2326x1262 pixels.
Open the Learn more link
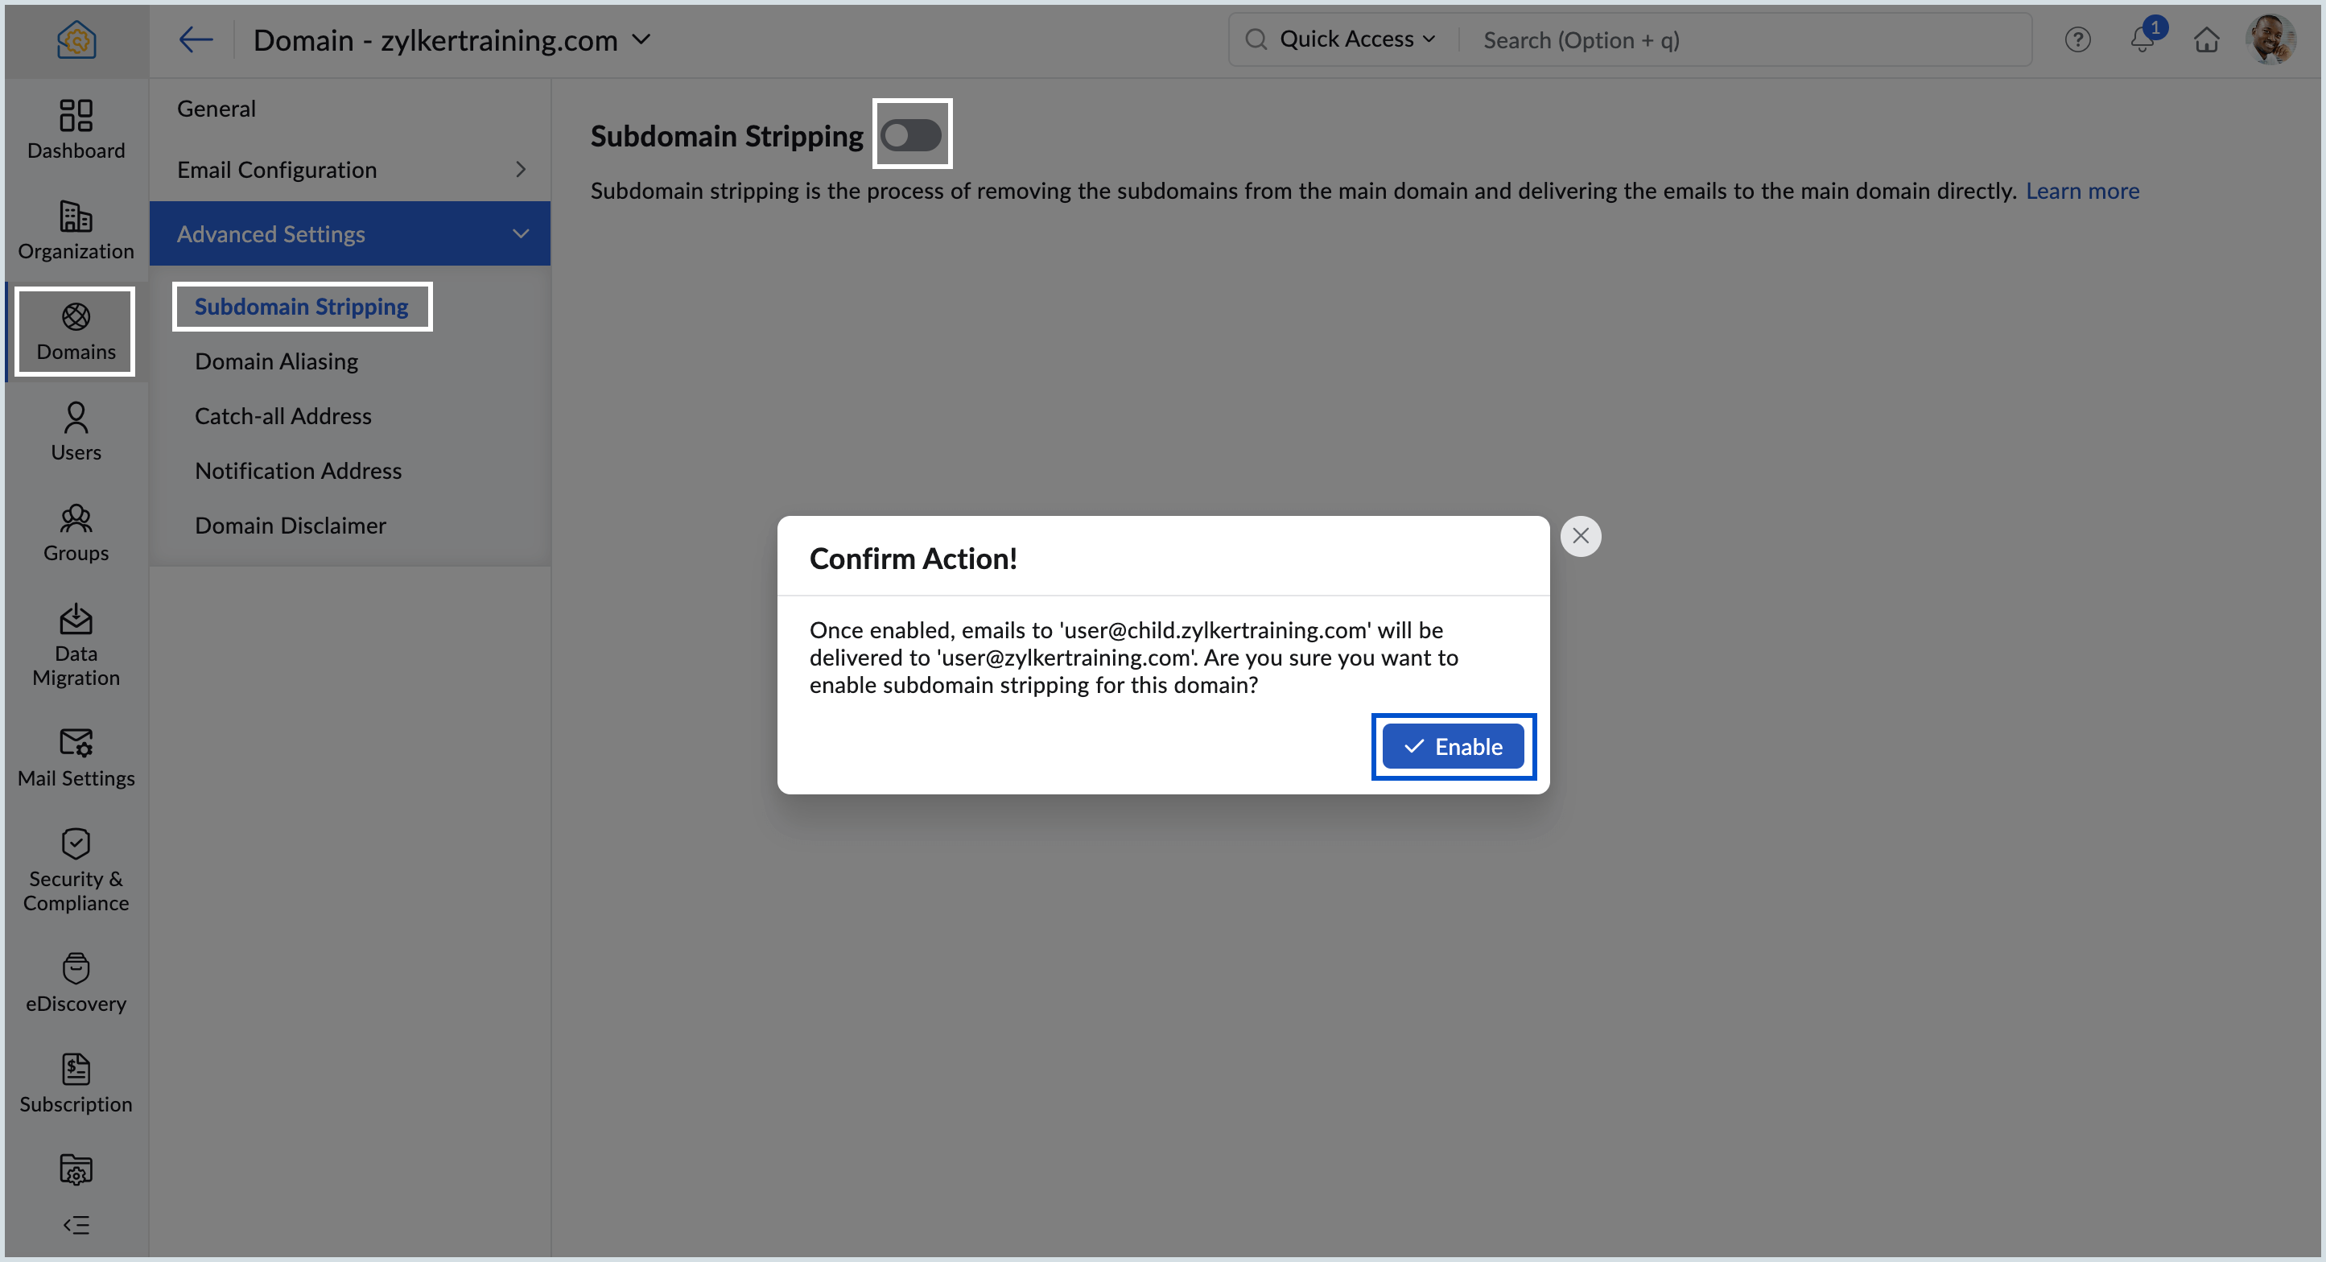pos(2082,190)
